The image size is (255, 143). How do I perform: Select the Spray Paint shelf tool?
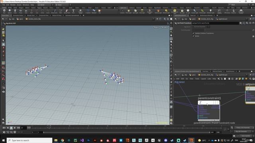pyautogui.click(x=67, y=11)
